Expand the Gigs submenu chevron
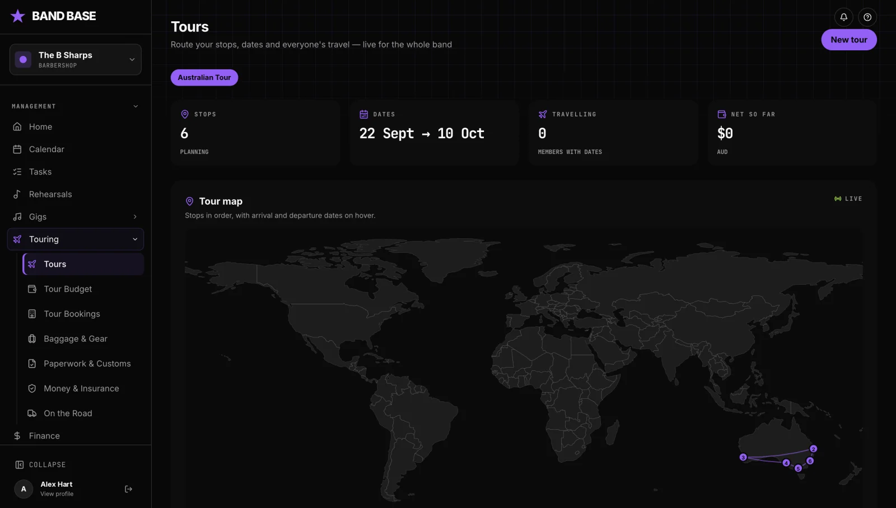Image resolution: width=896 pixels, height=508 pixels. pos(135,217)
